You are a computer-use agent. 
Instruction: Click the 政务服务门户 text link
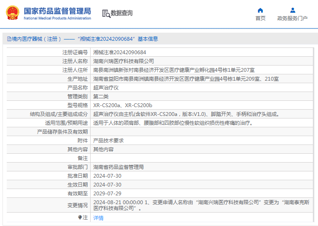[x=292, y=18]
